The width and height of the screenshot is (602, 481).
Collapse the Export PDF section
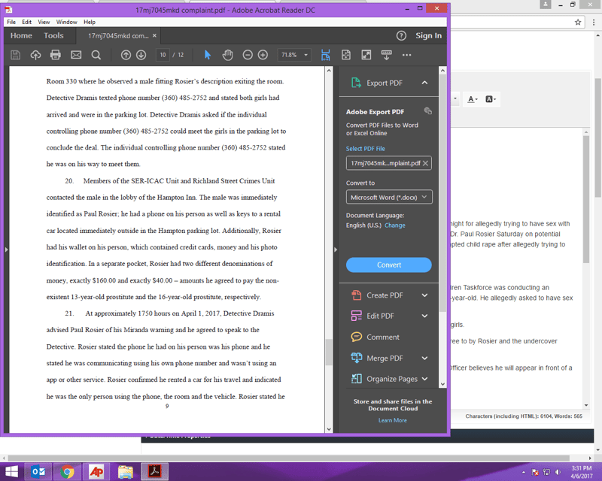(424, 83)
